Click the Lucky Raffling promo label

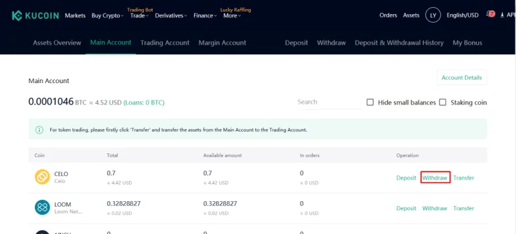point(235,10)
